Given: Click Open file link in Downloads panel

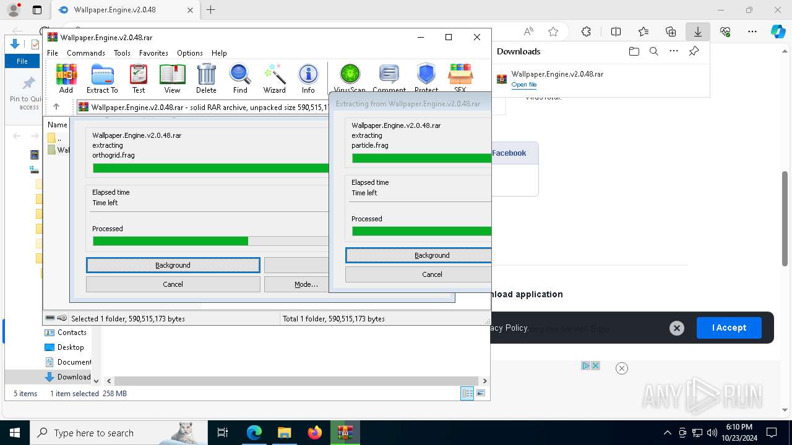Looking at the screenshot, I should pyautogui.click(x=524, y=85).
